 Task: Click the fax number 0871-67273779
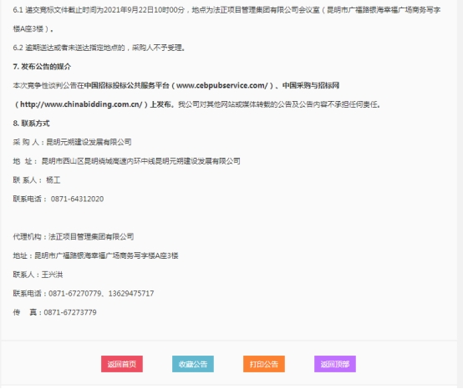pyautogui.click(x=70, y=312)
